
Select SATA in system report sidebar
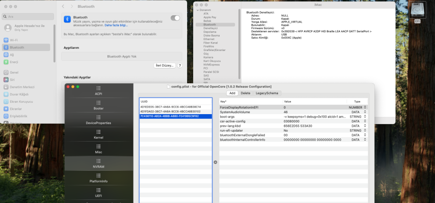tap(207, 79)
